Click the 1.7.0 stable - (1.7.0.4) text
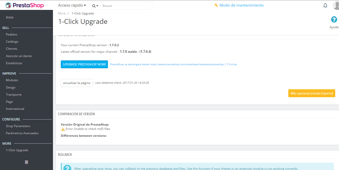The image size is (339, 170). click(x=136, y=52)
